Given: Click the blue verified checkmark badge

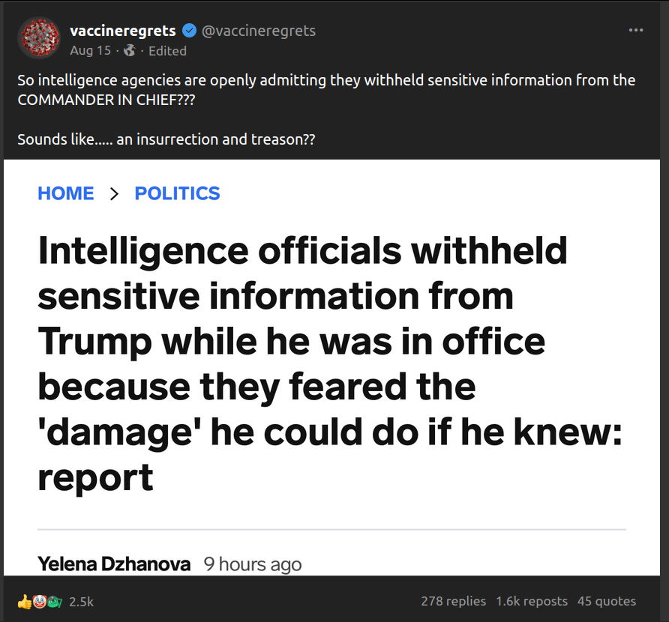Looking at the screenshot, I should tap(190, 31).
